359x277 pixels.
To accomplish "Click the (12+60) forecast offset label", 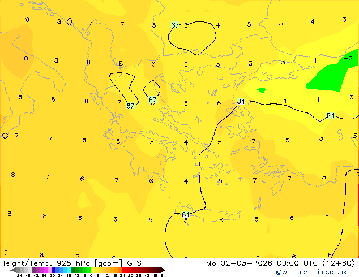I will coord(339,263).
